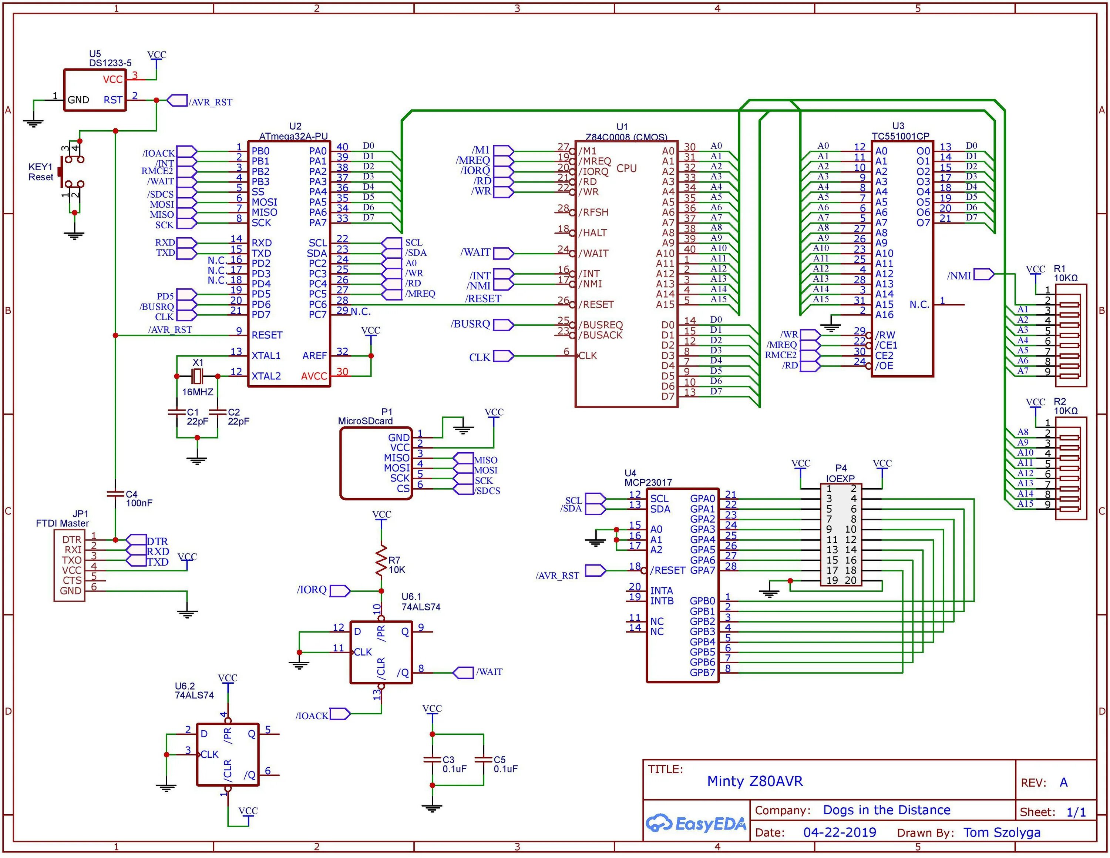Click the Dogs in the Distance company field
1110x858 pixels.
tap(887, 810)
